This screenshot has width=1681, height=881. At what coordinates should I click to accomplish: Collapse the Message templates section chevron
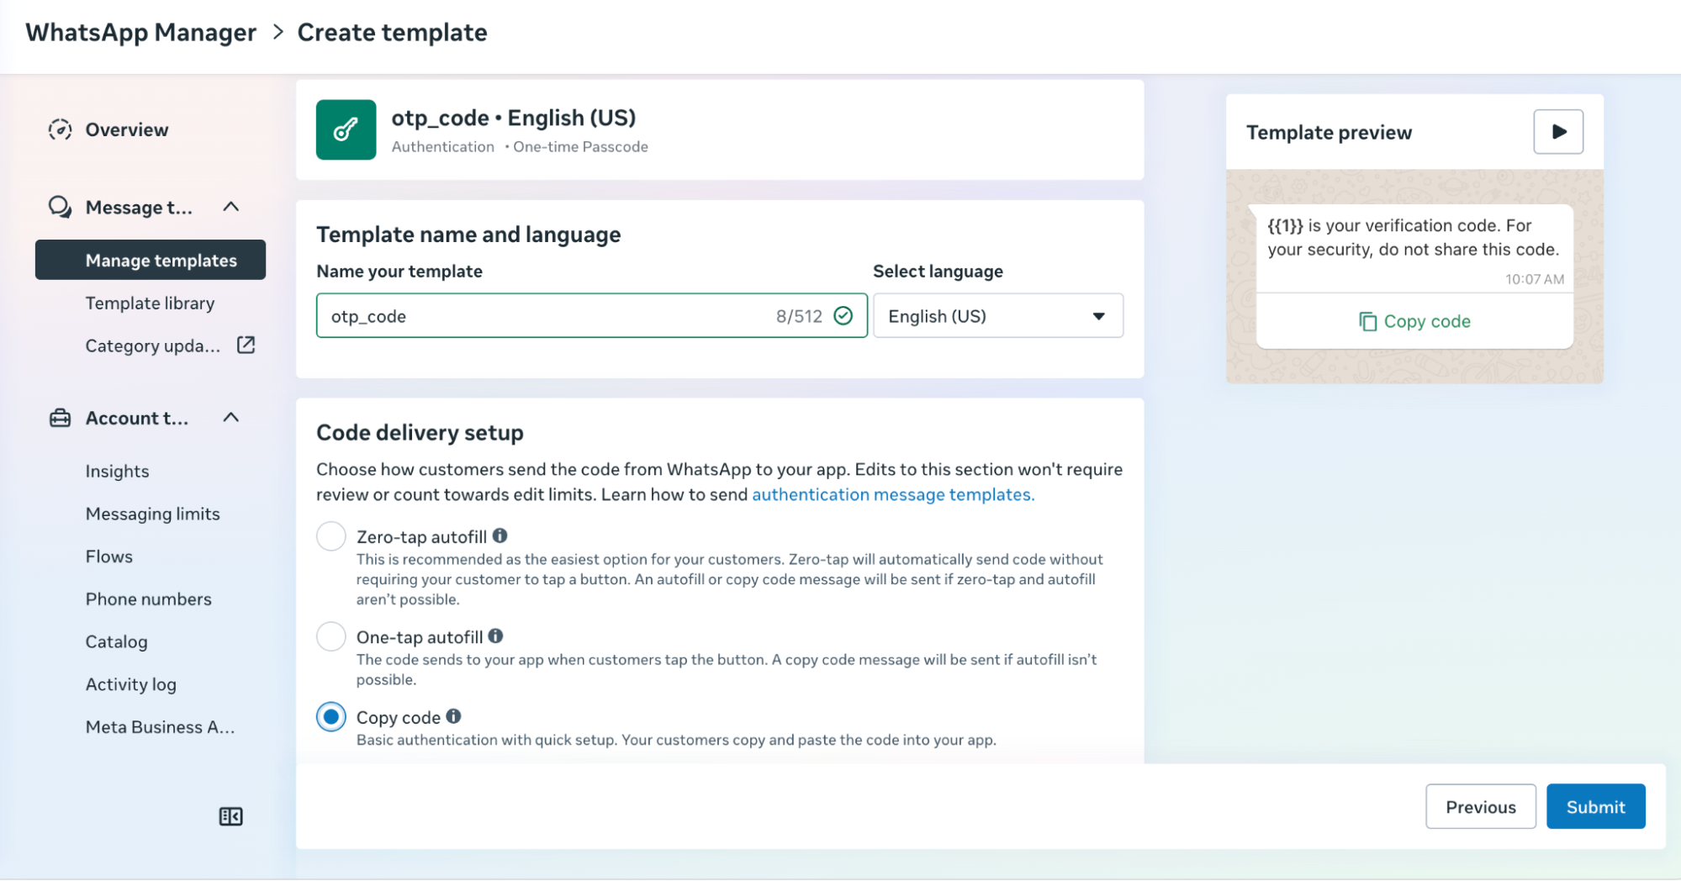[231, 207]
